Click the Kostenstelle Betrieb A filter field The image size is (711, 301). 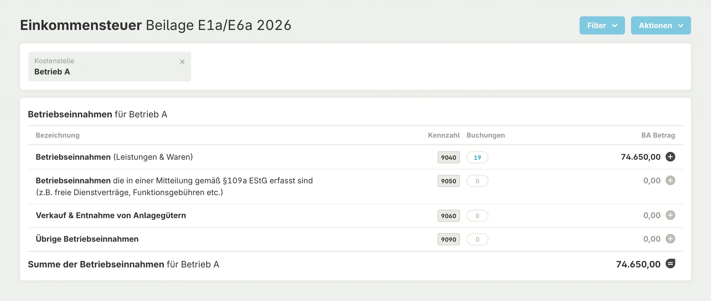click(110, 67)
